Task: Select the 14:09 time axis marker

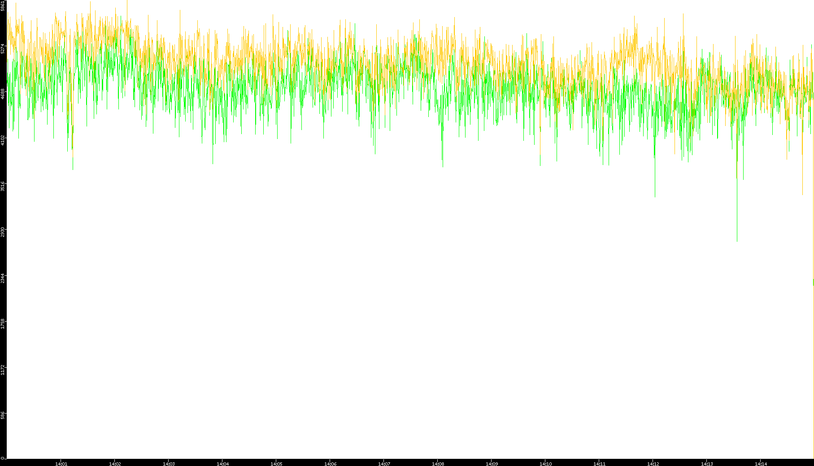Action: [x=492, y=464]
